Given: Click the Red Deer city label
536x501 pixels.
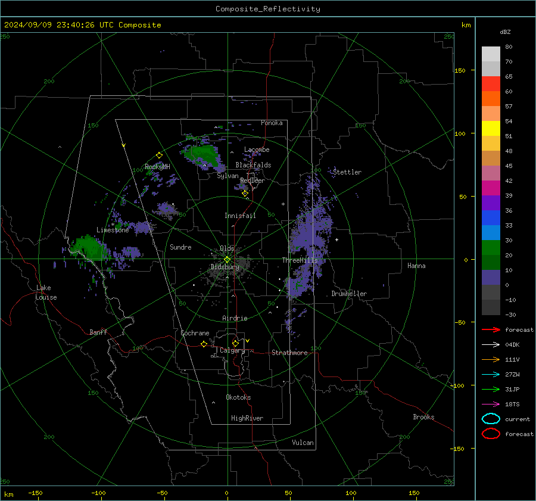Looking at the screenshot, I should [x=253, y=181].
